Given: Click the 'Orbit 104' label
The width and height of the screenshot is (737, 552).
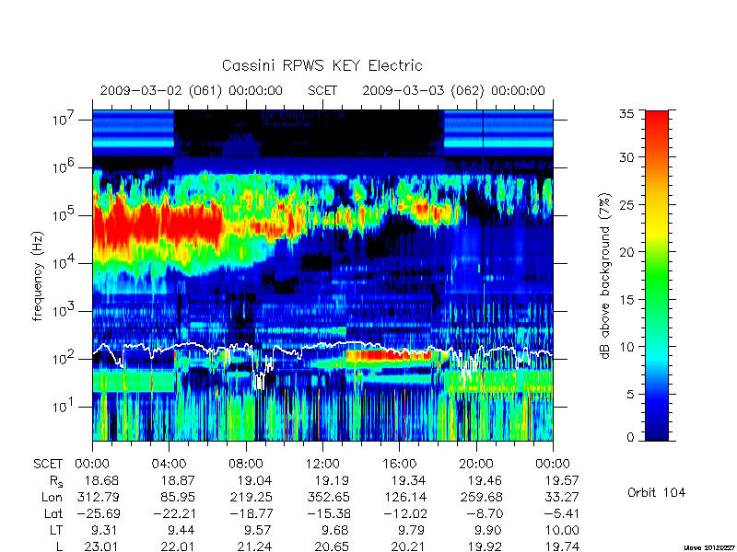Looking at the screenshot, I should click(656, 492).
